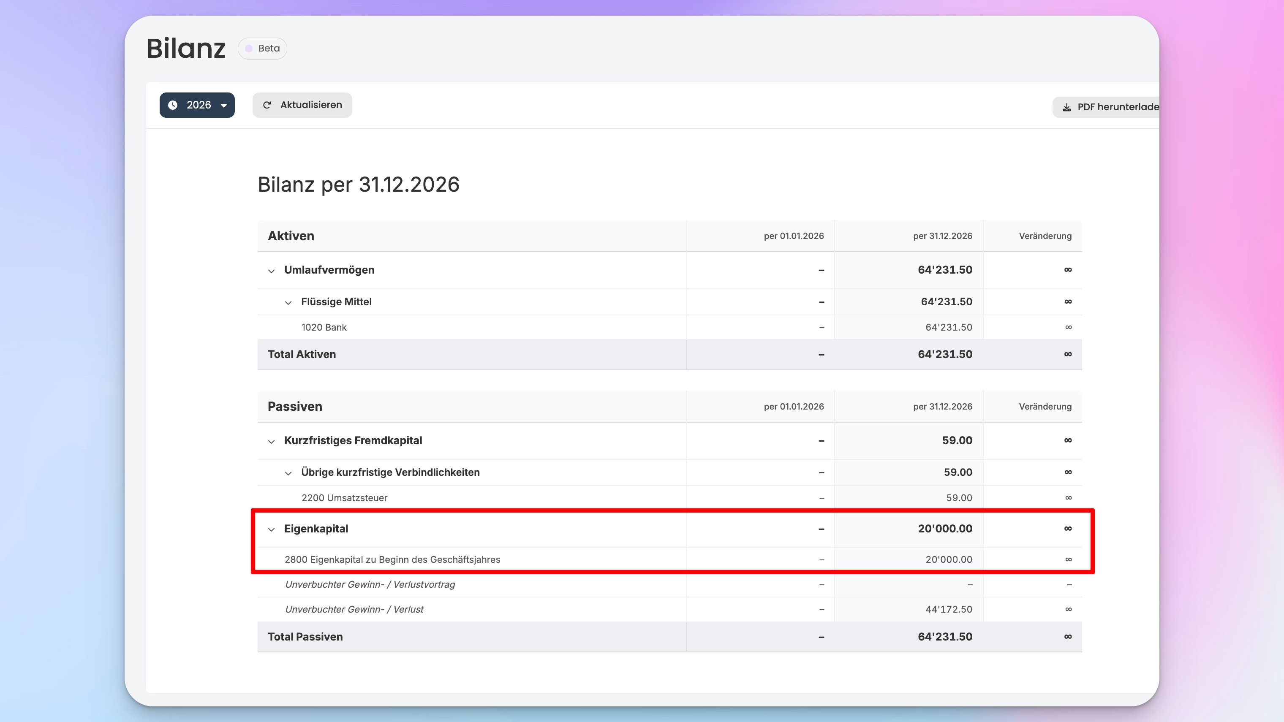This screenshot has height=722, width=1284.
Task: Click the refresh arrow icon
Action: click(x=267, y=105)
